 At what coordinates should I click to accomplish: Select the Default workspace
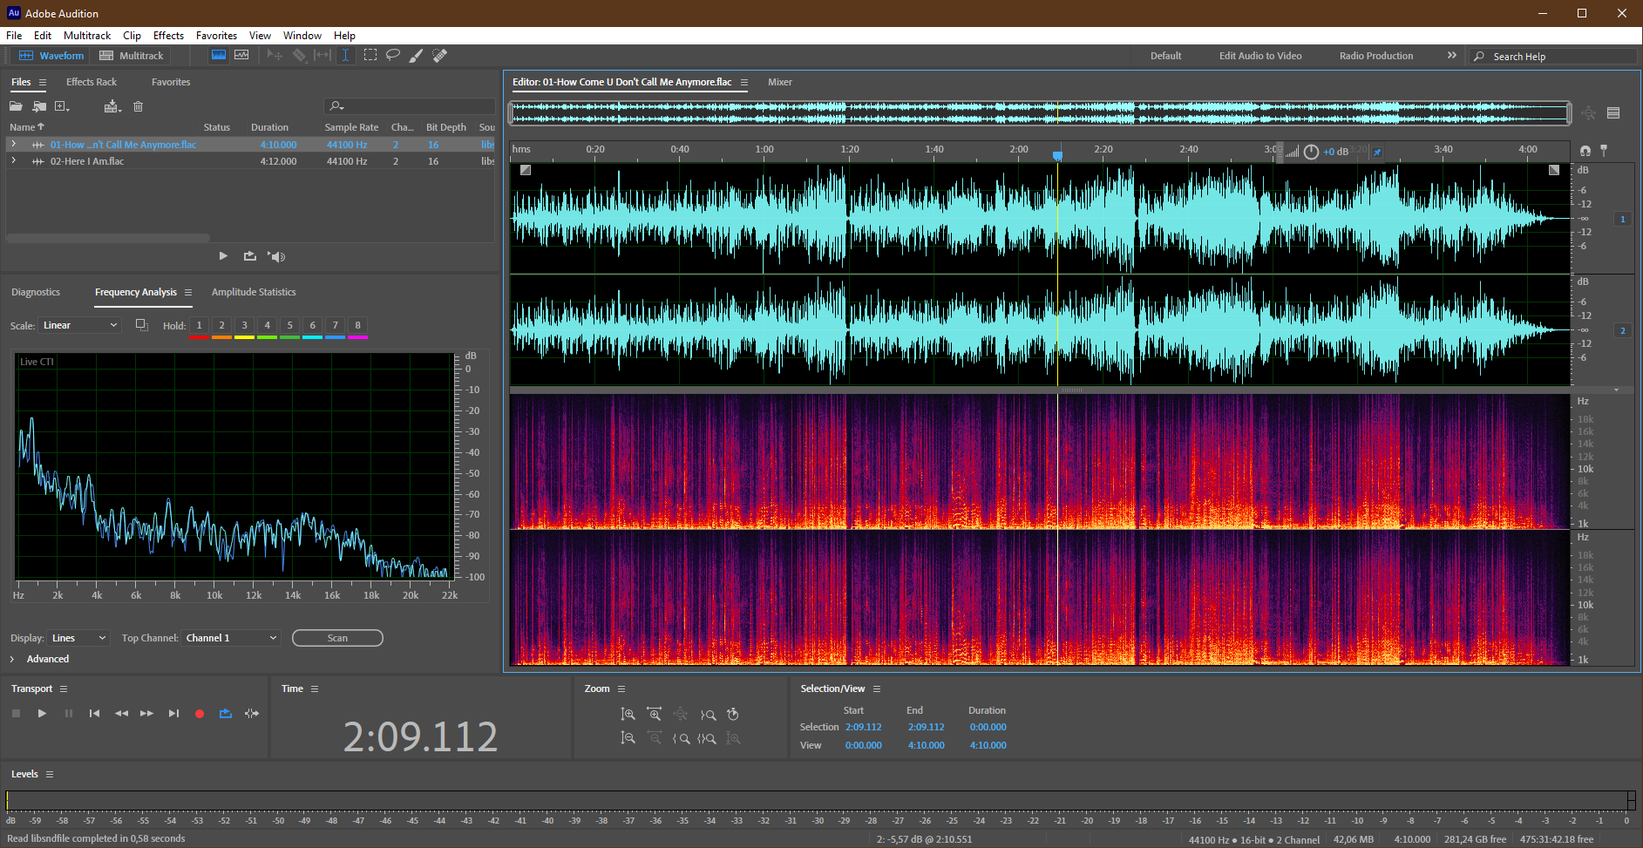(x=1165, y=56)
